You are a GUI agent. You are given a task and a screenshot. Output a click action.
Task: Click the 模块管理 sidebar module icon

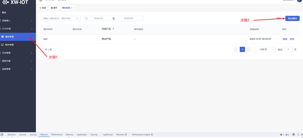(3, 37)
